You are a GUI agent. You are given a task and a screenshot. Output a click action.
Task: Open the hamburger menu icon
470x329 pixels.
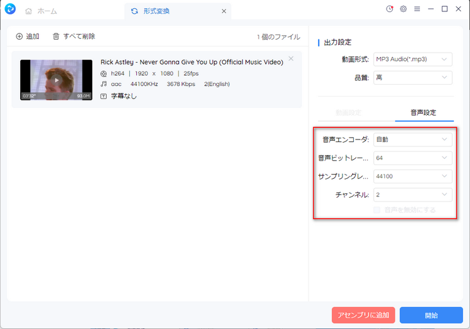click(x=417, y=9)
